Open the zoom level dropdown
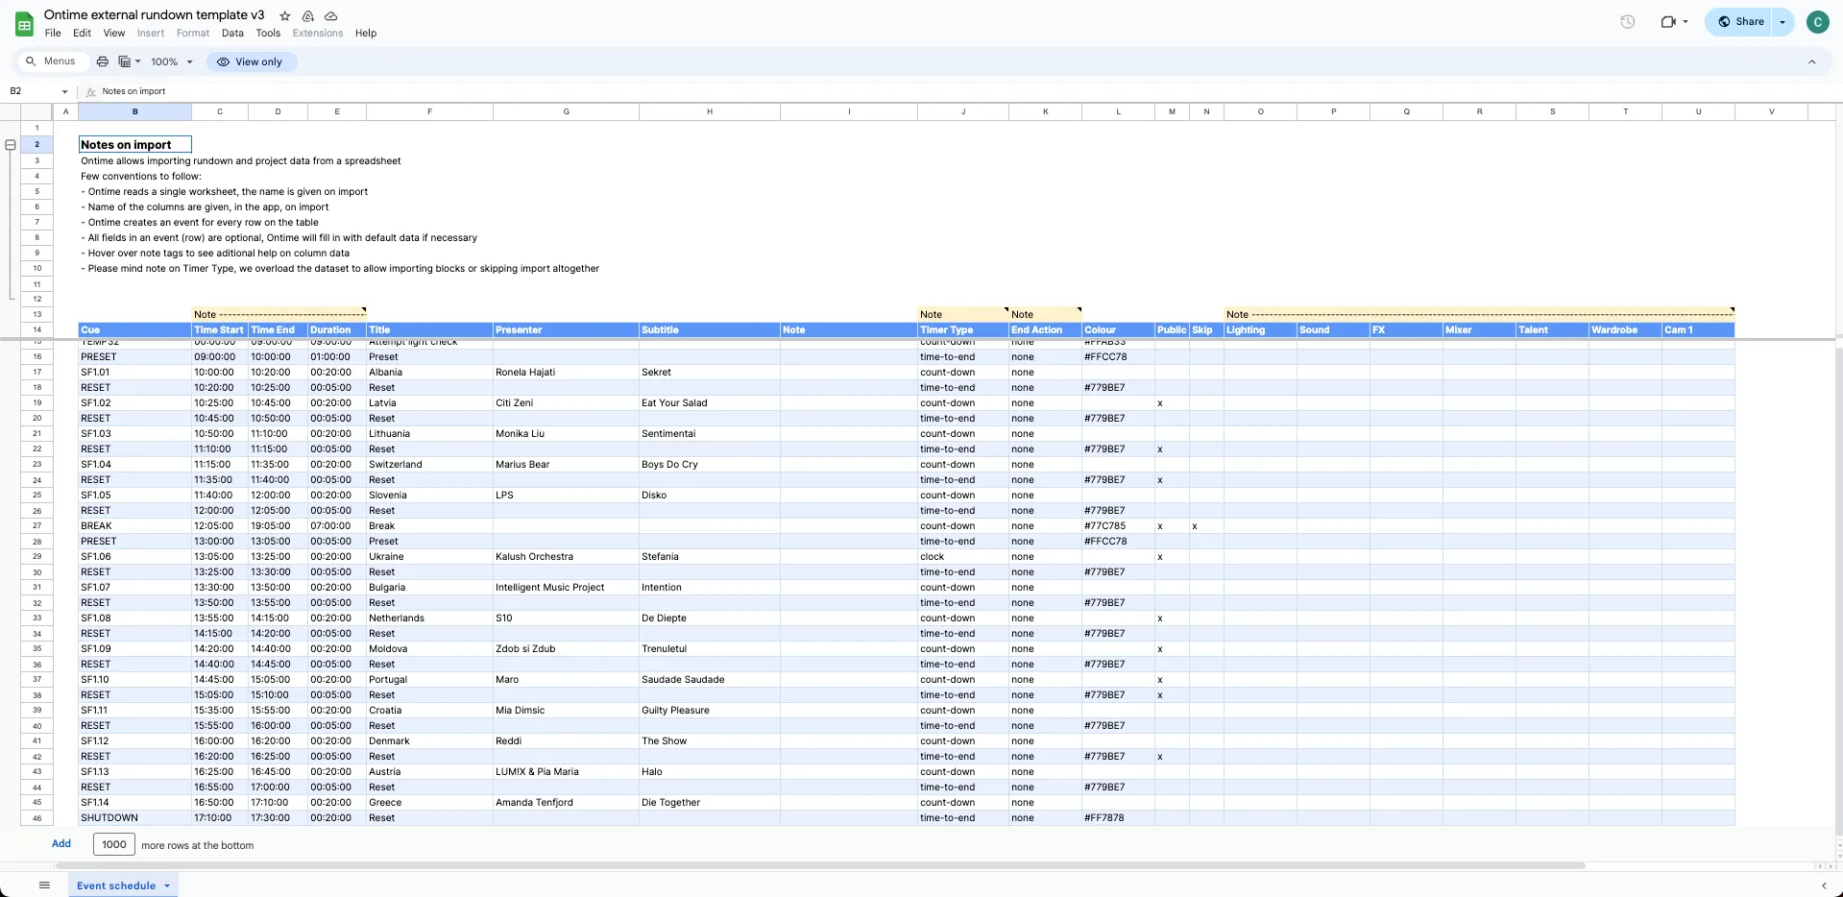The height and width of the screenshot is (897, 1843). pos(171,61)
